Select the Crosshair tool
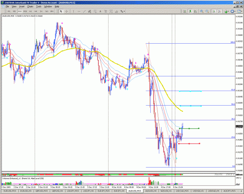 coord(66,11)
